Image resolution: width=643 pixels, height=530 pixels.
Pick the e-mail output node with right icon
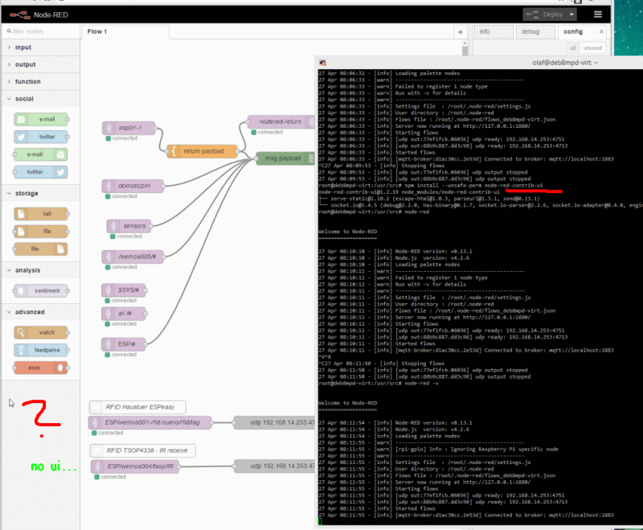click(41, 154)
